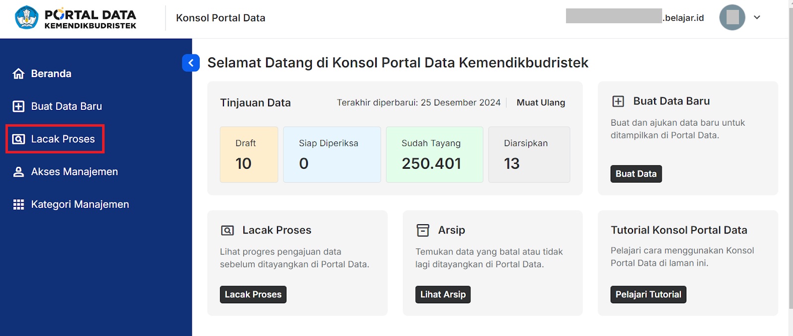The width and height of the screenshot is (793, 336).
Task: Click the Lacak Proses card icon
Action: [x=227, y=230]
